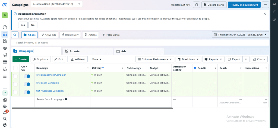278x128 pixels.
Task: Click the Review and publish (27) button
Action: 244,5
